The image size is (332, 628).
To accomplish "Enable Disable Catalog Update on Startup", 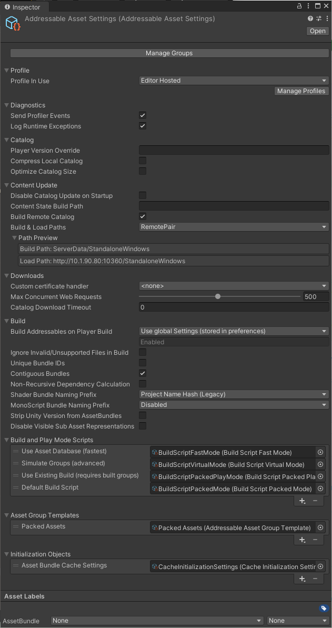I will [143, 195].
